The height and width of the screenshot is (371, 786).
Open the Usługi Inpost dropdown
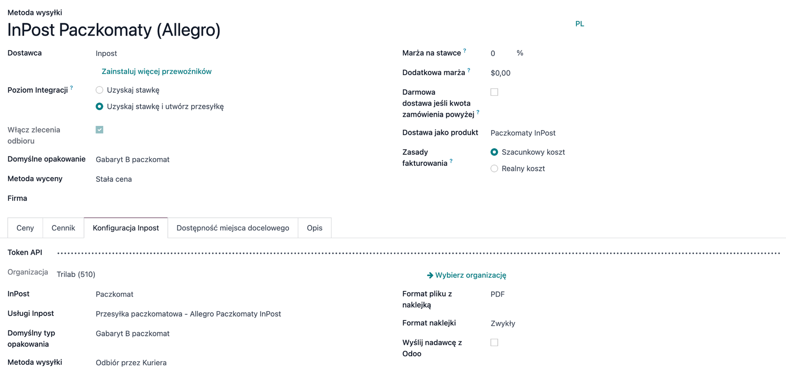tap(188, 314)
